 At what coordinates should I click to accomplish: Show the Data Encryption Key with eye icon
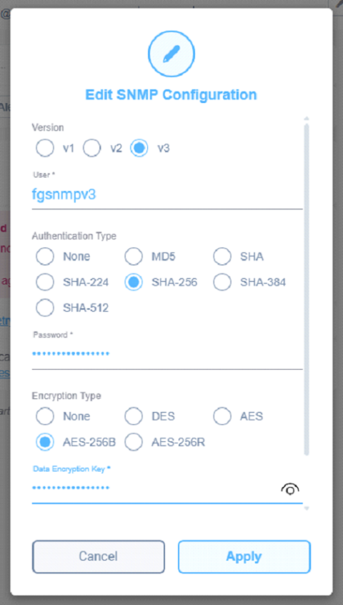point(290,489)
